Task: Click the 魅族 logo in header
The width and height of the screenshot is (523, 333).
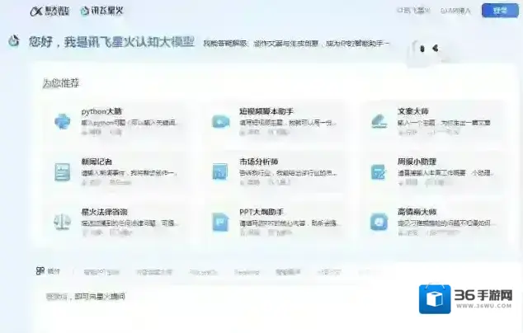Action: coord(49,11)
